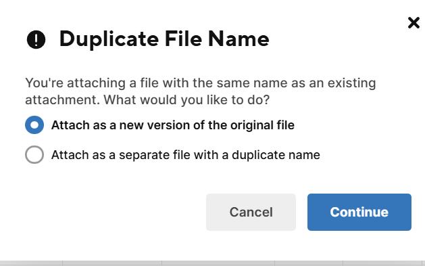Click the Continue button
This screenshot has width=425, height=266.
[359, 212]
